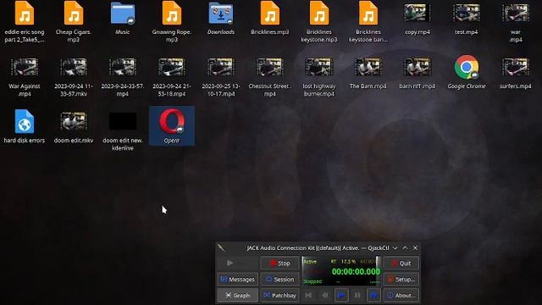Select the war .mp4 video in top row

[x=516, y=22]
